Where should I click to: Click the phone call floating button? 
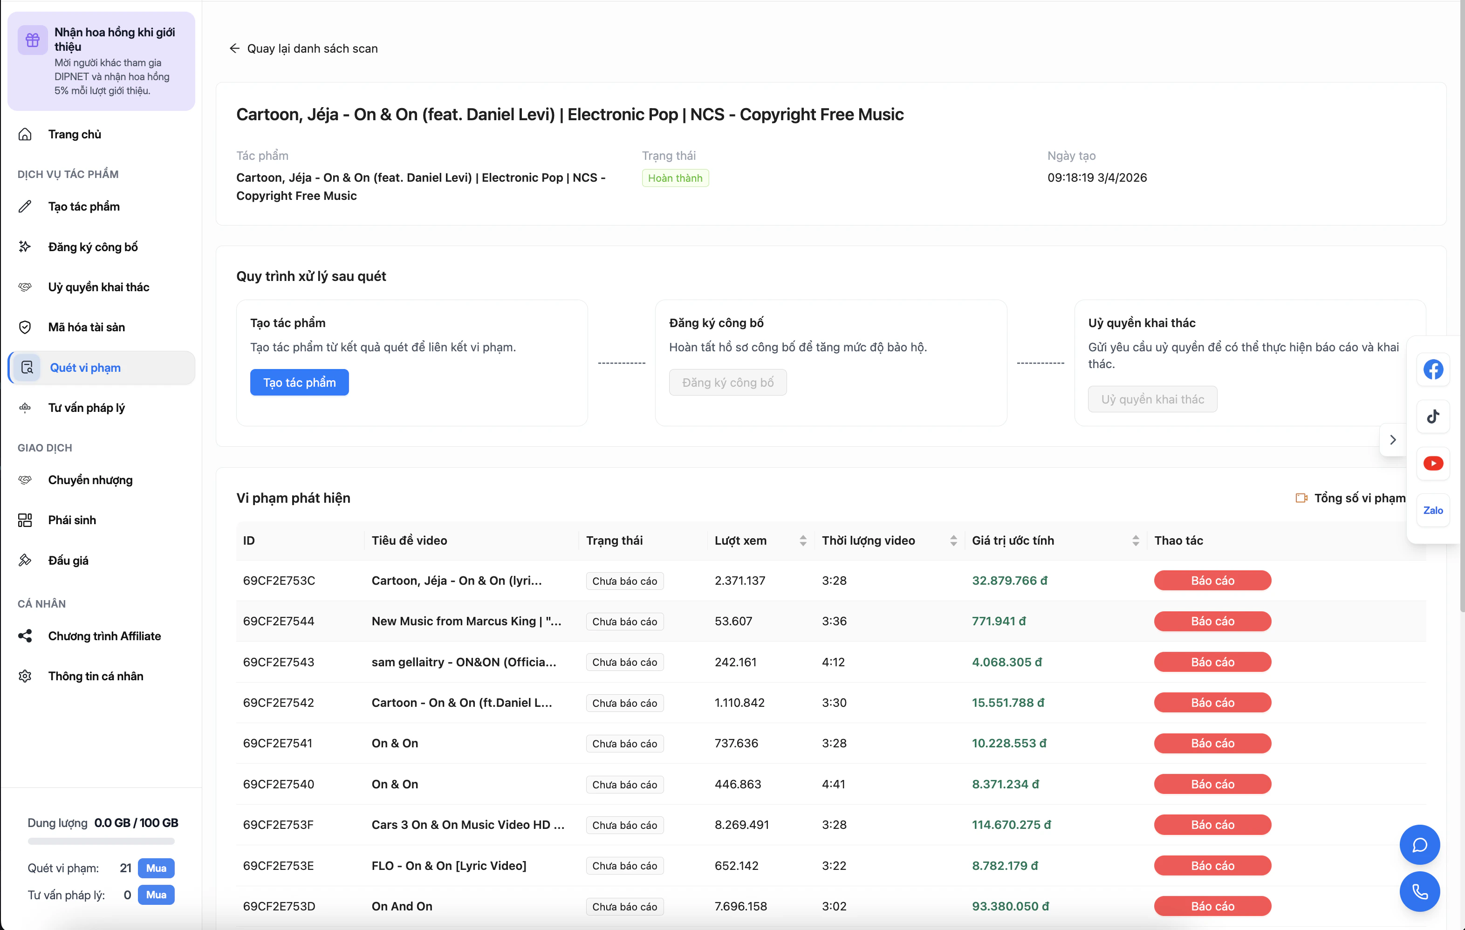click(x=1419, y=892)
